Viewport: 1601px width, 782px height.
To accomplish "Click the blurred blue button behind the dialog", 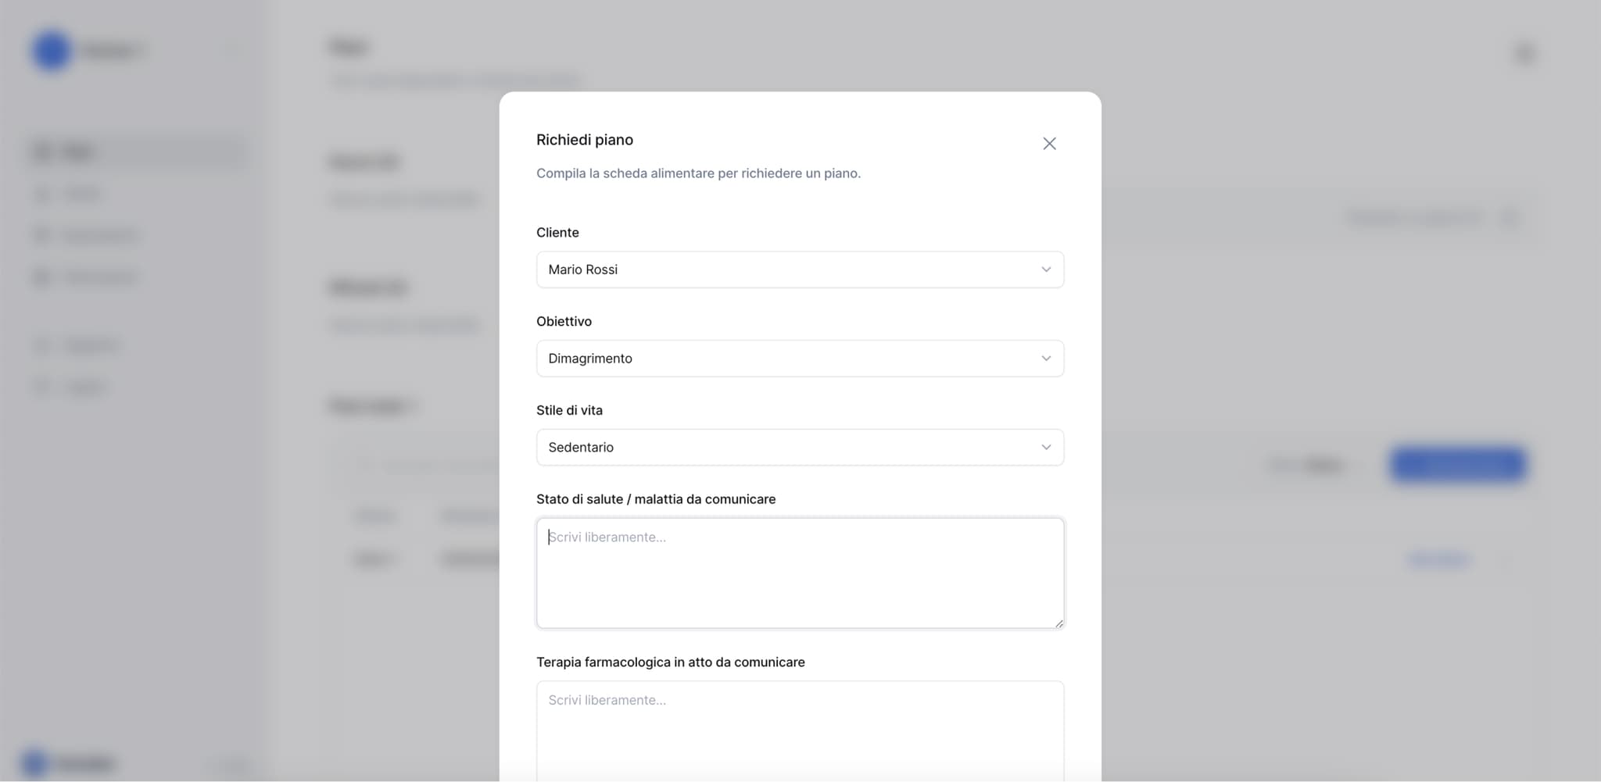I will point(1457,466).
